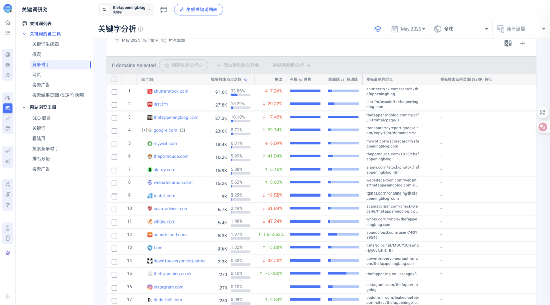Viewport: 550px width, 305px height.
Task: Open the globe icon in left rail
Action: [7, 54]
